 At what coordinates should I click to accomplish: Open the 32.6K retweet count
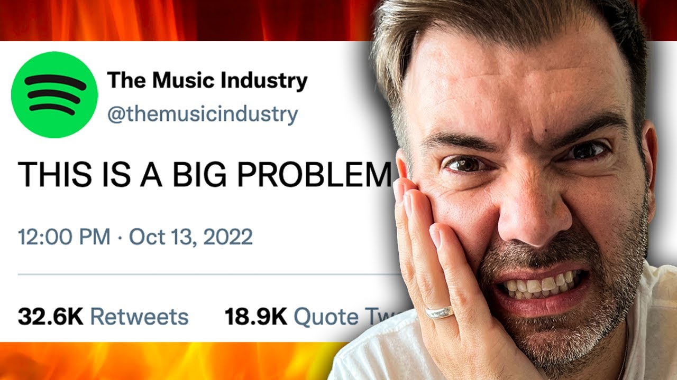click(x=51, y=317)
